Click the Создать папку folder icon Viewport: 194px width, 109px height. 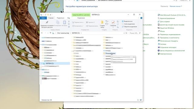(x=102, y=22)
